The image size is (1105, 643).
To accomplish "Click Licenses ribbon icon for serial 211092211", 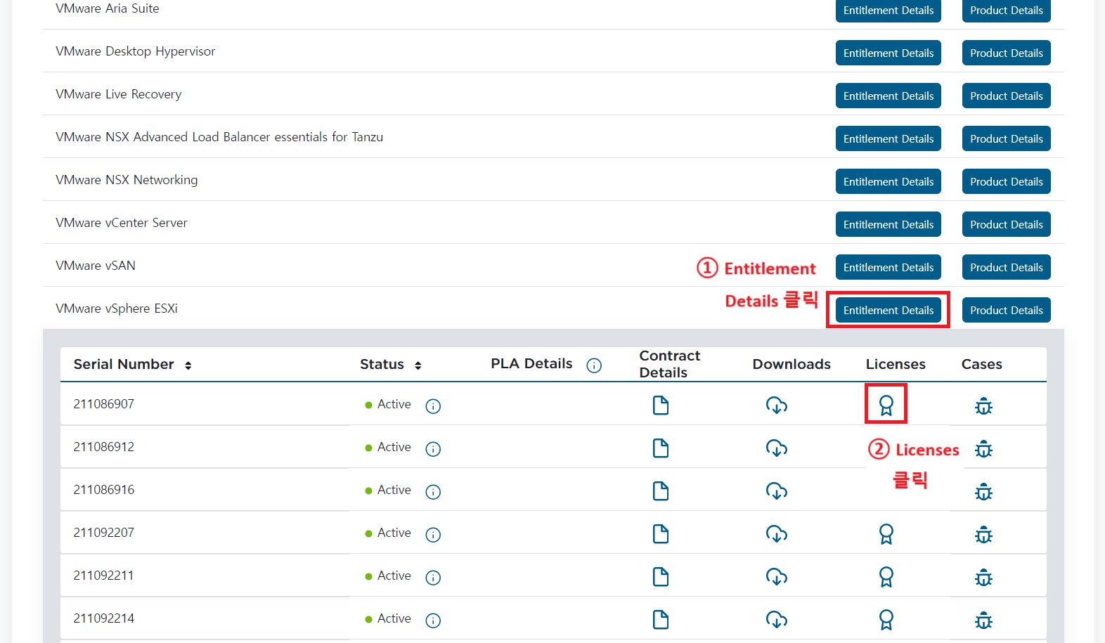I will [x=886, y=577].
